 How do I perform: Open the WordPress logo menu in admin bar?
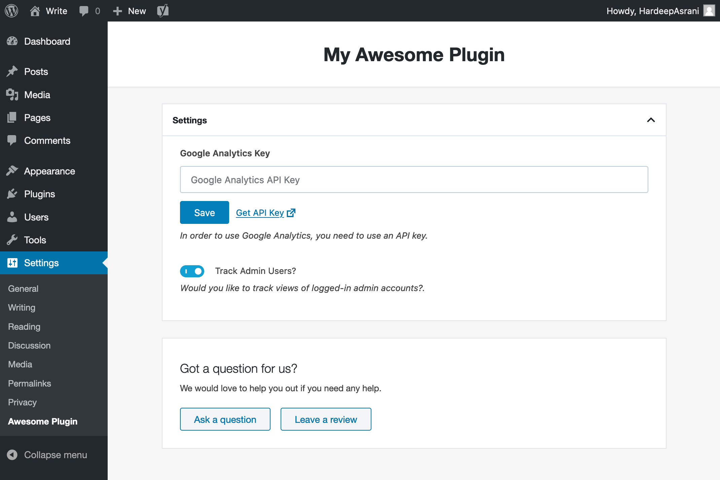point(11,11)
